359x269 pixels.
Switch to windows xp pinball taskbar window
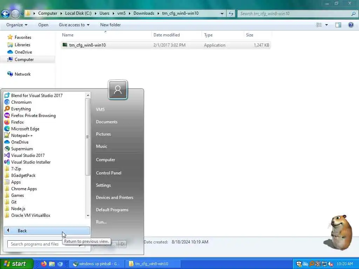click(97, 264)
